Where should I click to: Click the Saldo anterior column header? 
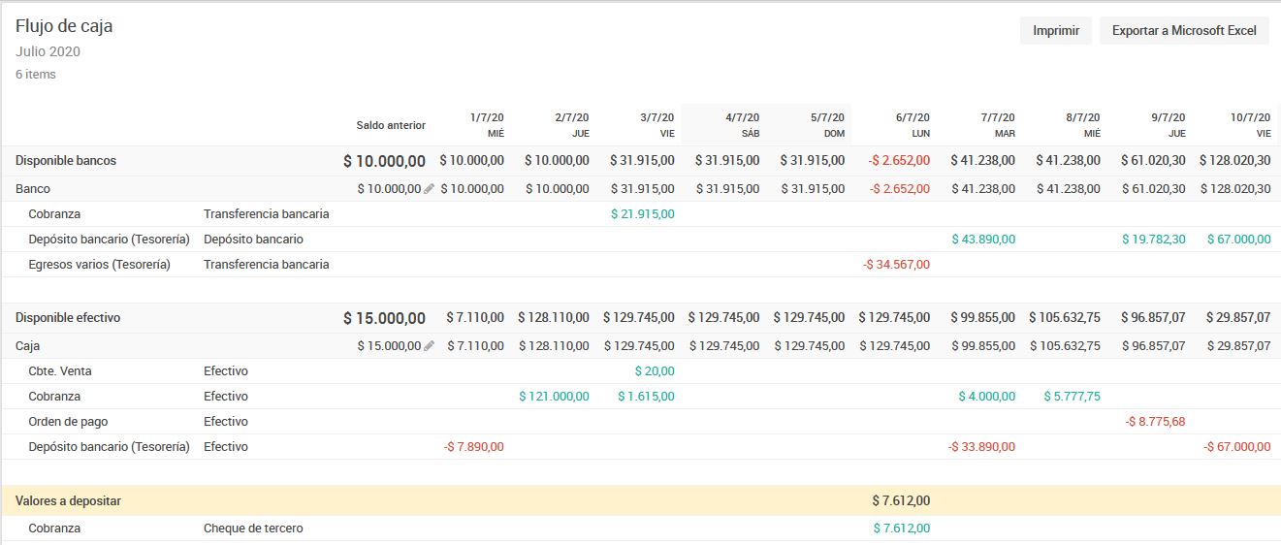(391, 125)
